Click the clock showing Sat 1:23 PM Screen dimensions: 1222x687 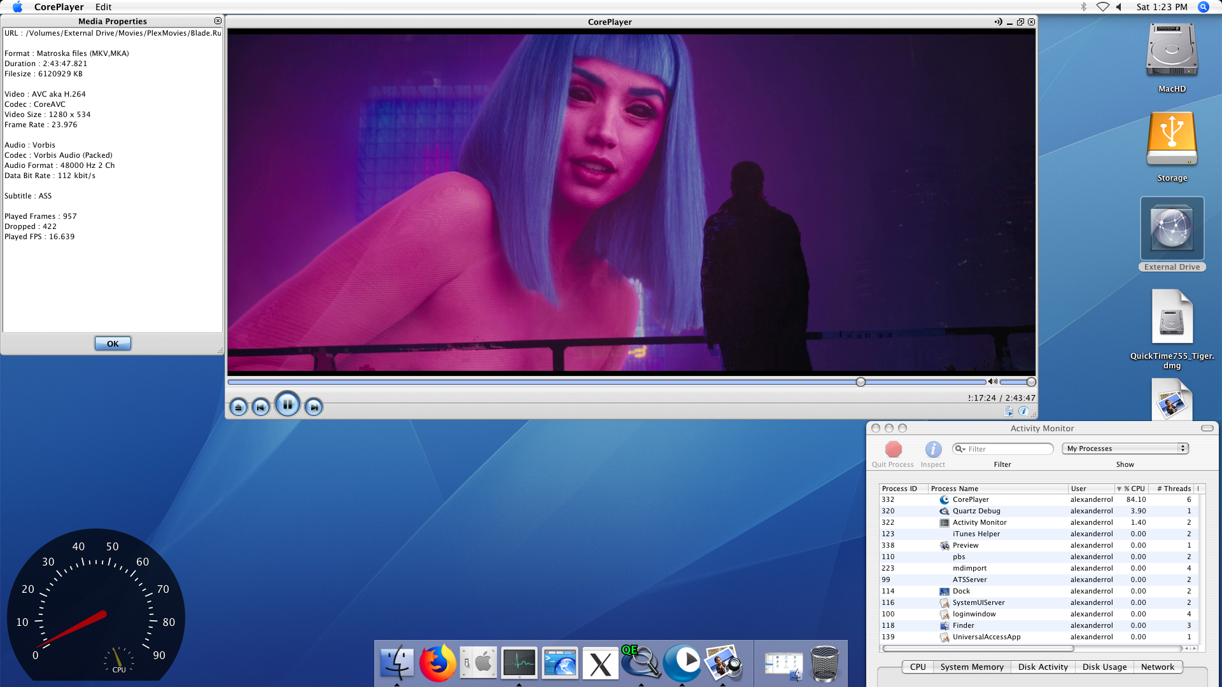(x=1162, y=7)
